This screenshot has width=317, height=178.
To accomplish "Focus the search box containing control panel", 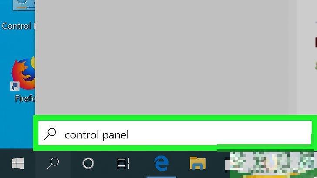I will tap(175, 133).
